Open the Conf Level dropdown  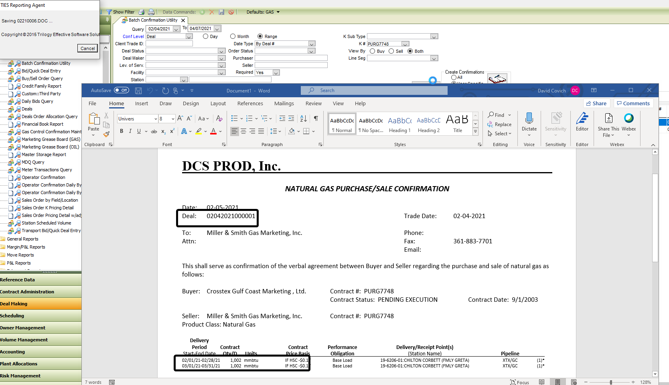coord(189,36)
